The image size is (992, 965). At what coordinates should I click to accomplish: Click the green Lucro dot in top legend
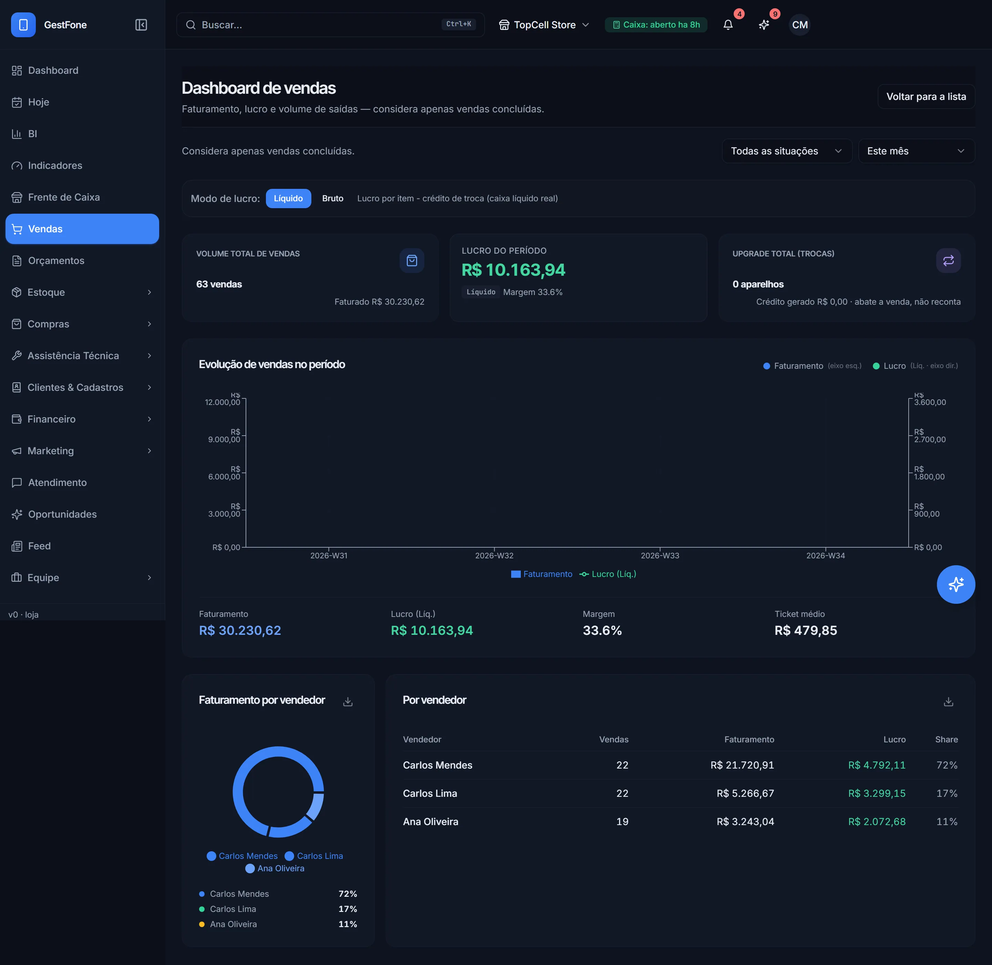tap(876, 366)
